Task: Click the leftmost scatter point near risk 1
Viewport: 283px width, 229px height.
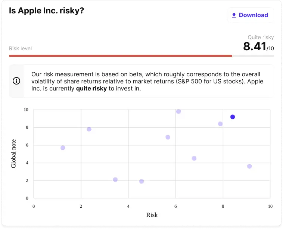Action: [x=63, y=148]
